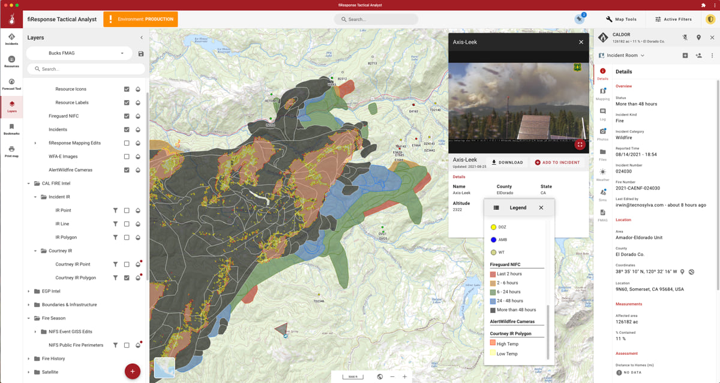
Task: Open incident room more options menu
Action: (x=712, y=56)
